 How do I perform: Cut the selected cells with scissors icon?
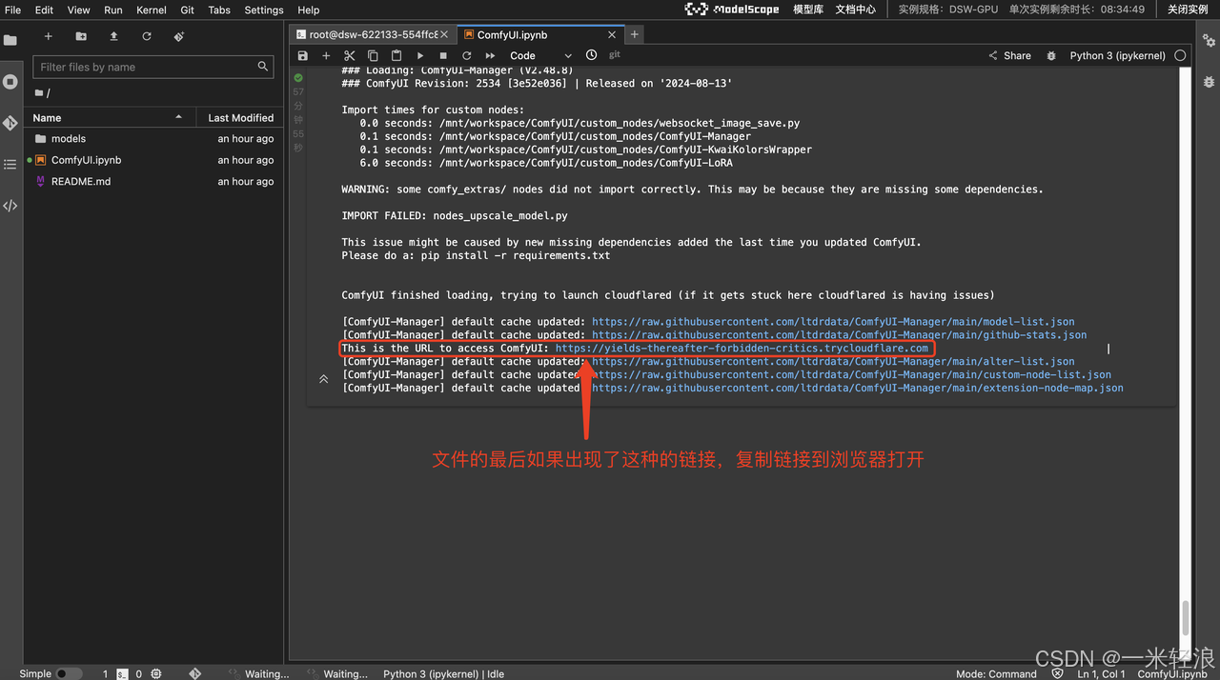349,55
